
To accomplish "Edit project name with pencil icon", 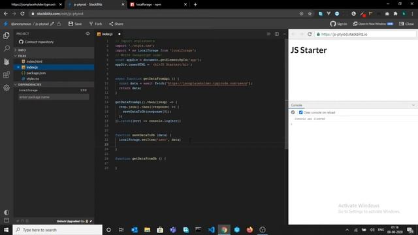I will 52,24.
